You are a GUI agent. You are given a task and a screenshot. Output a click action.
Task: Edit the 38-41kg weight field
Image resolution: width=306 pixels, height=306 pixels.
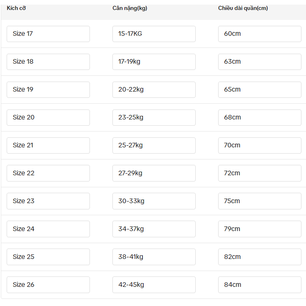tap(154, 257)
